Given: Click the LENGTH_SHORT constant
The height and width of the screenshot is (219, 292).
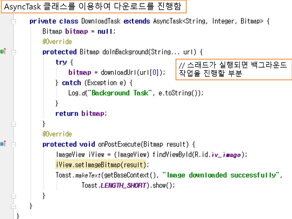Looking at the screenshot, I should pos(123,185).
